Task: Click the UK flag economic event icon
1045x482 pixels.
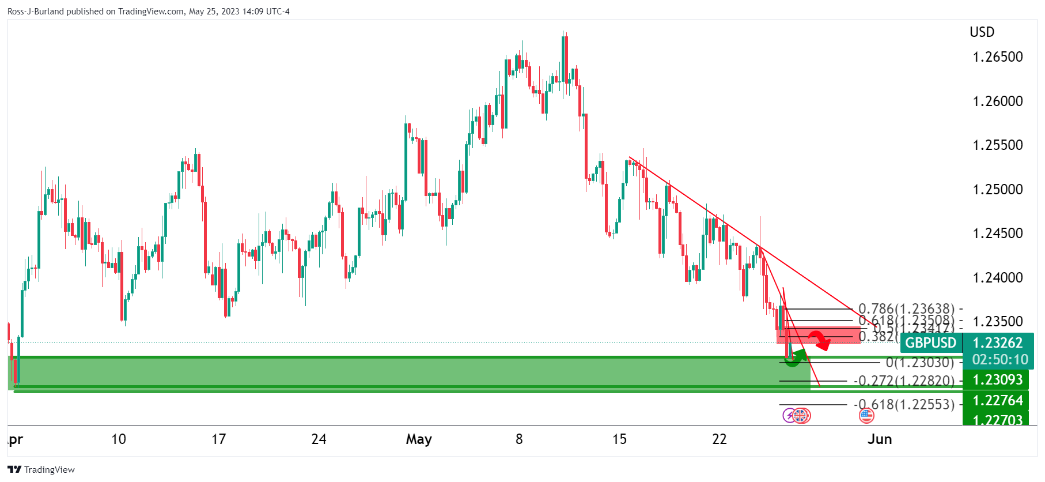Action: click(x=801, y=415)
